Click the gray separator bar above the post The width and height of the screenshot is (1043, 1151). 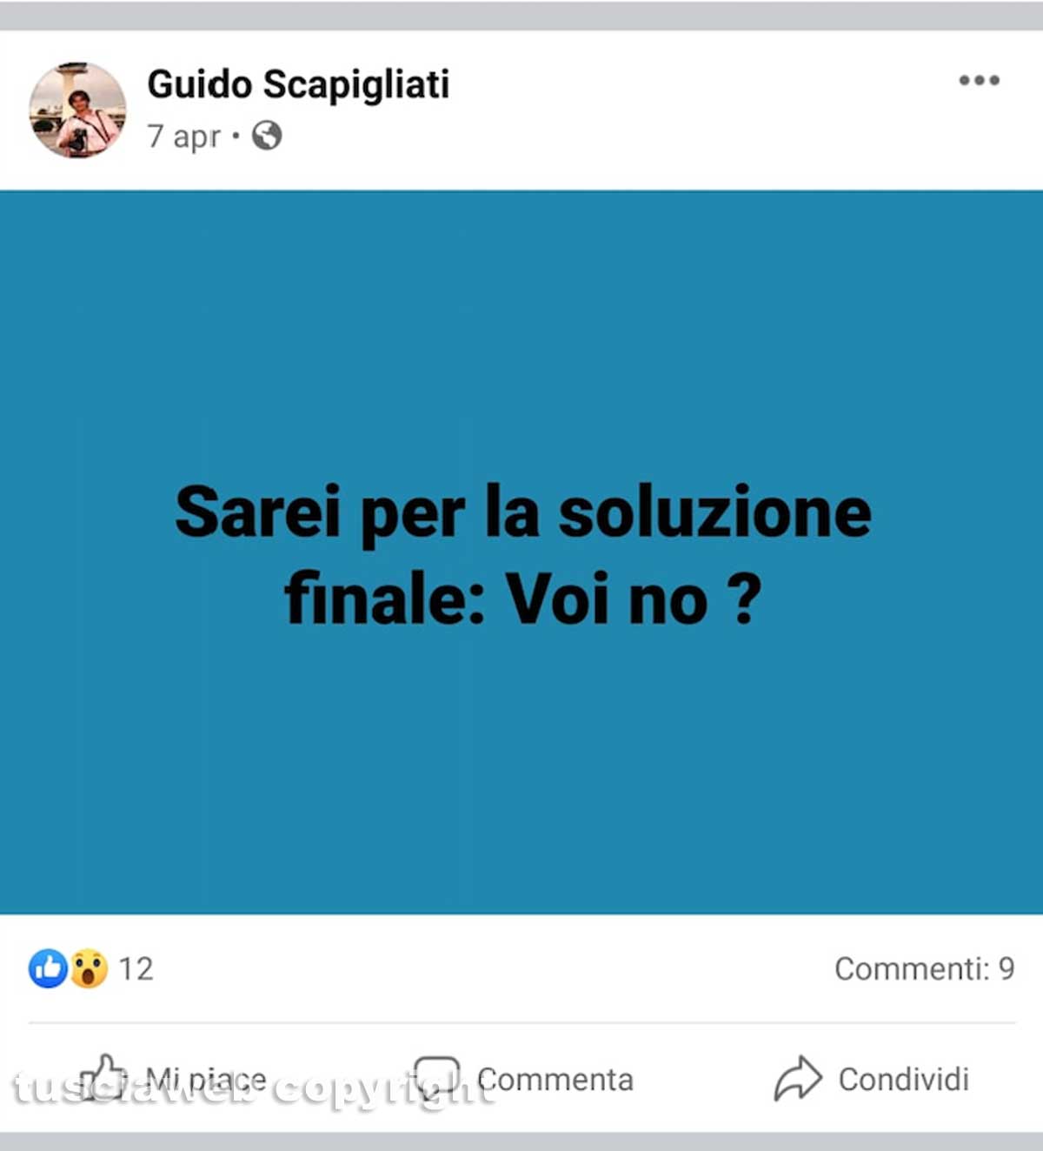(521, 16)
